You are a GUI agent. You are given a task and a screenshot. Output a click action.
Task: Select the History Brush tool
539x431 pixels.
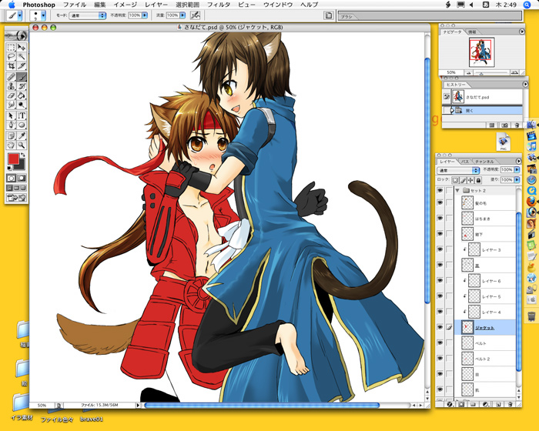(22, 86)
